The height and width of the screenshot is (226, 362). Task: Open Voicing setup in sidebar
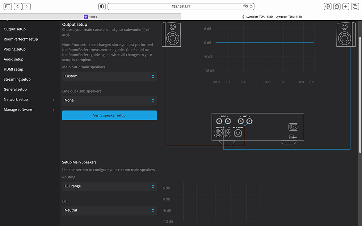coord(14,49)
